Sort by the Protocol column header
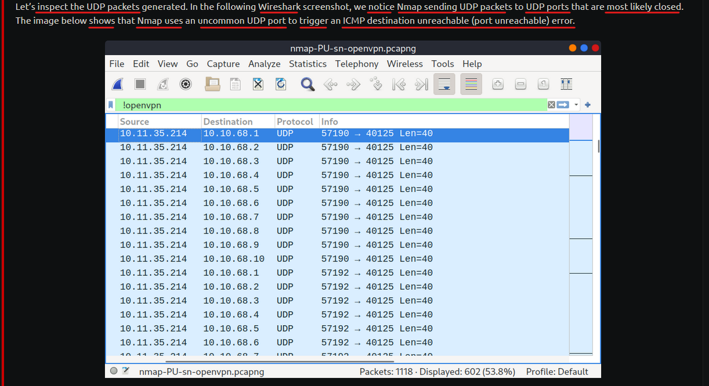Screen dimensions: 709x386 296,122
